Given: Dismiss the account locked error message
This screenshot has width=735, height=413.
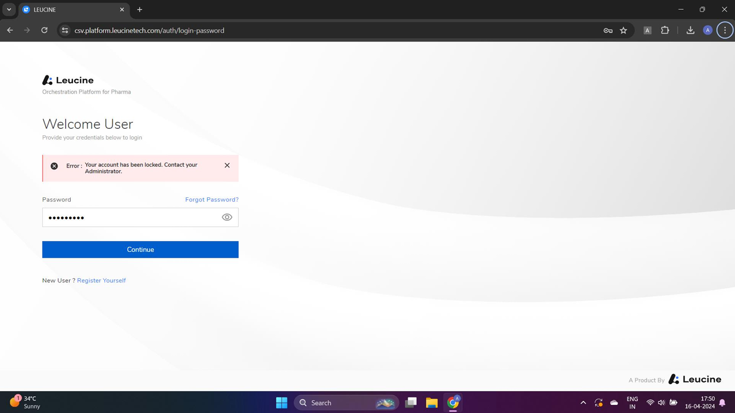Looking at the screenshot, I should (227, 165).
